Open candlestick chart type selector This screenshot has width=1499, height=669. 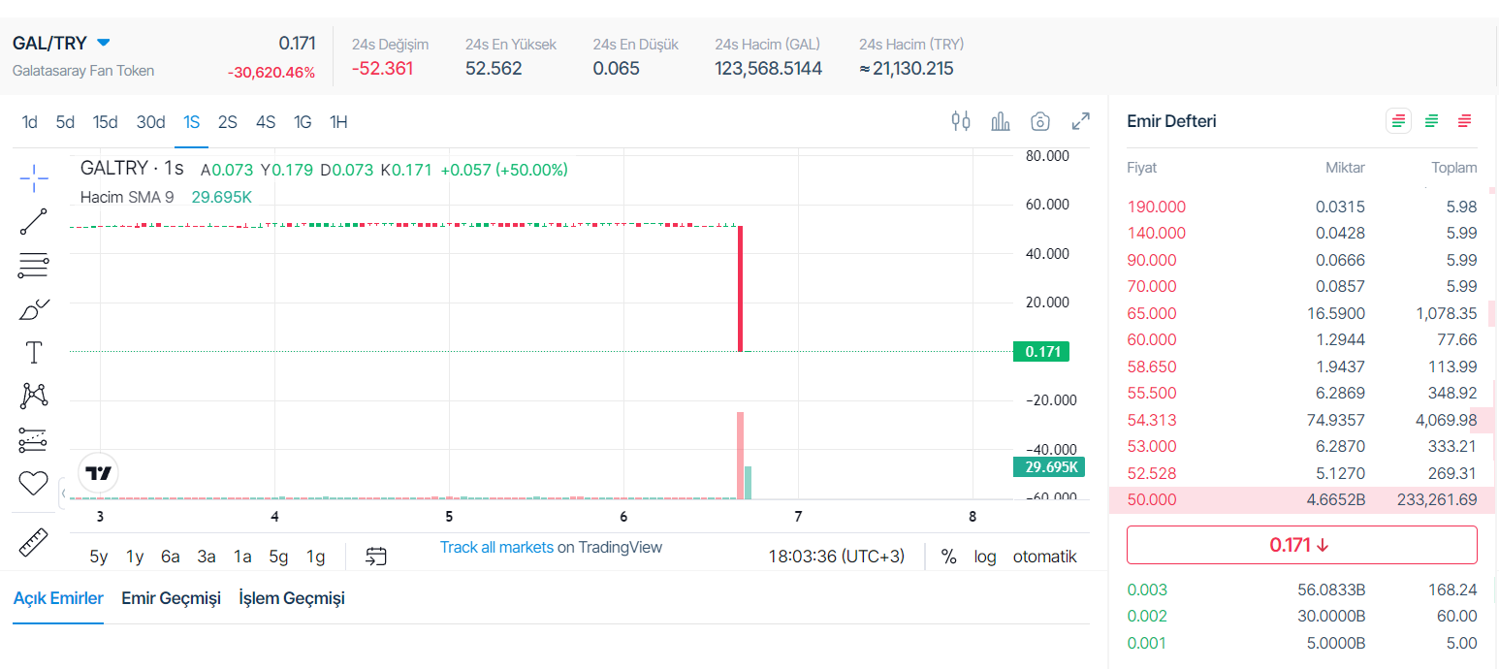click(961, 121)
